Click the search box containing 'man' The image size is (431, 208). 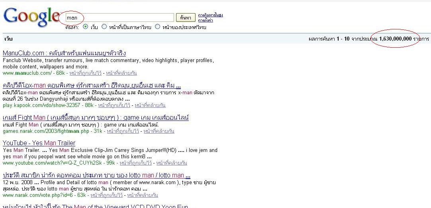tap(120, 17)
